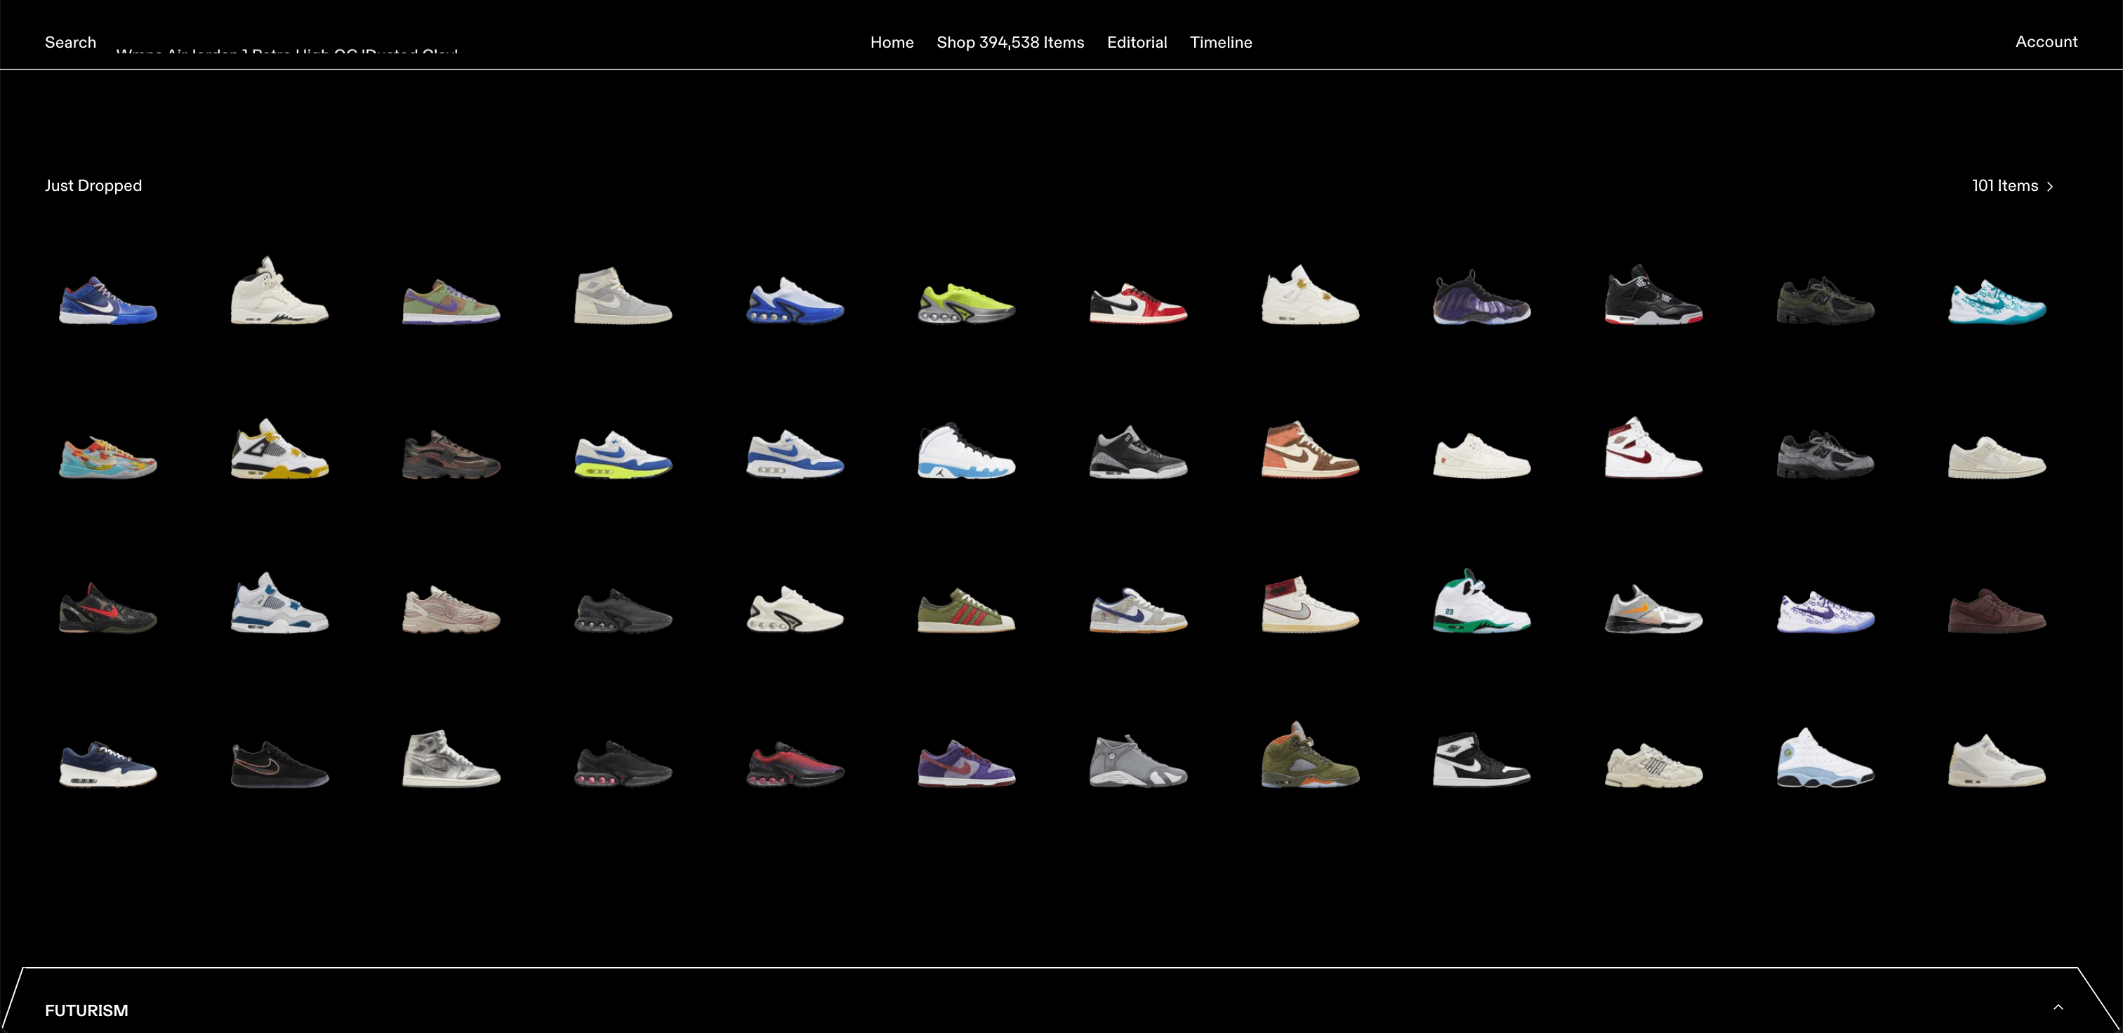The width and height of the screenshot is (2123, 1033).
Task: Open the Editorial section
Action: 1137,42
